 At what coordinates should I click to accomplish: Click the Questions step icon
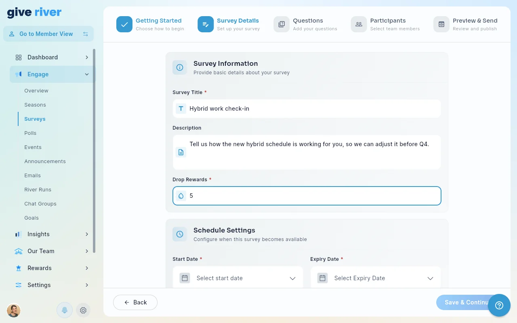coord(282,24)
